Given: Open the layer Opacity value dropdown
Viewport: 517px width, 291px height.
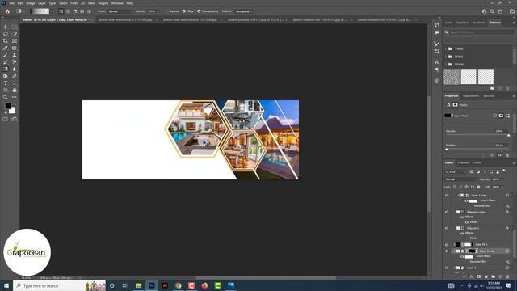Looking at the screenshot, I should pyautogui.click(x=503, y=179).
